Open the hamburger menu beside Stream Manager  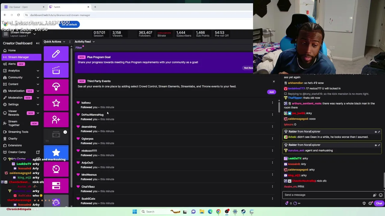tap(5, 34)
